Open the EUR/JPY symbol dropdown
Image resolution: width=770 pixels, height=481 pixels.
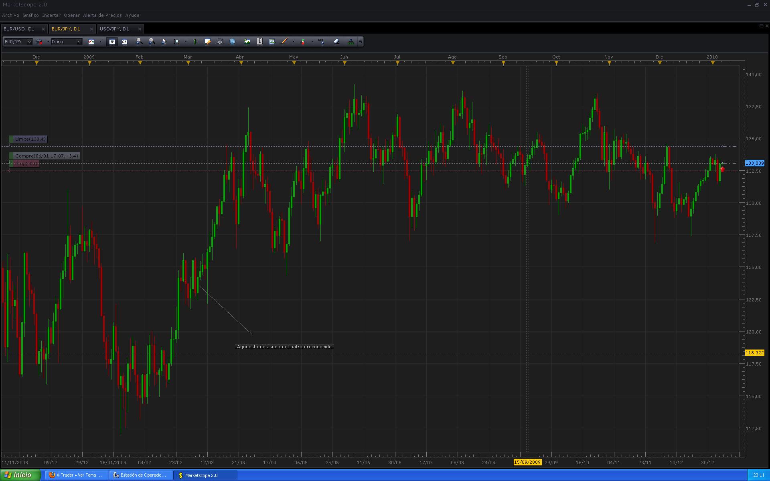(x=29, y=42)
